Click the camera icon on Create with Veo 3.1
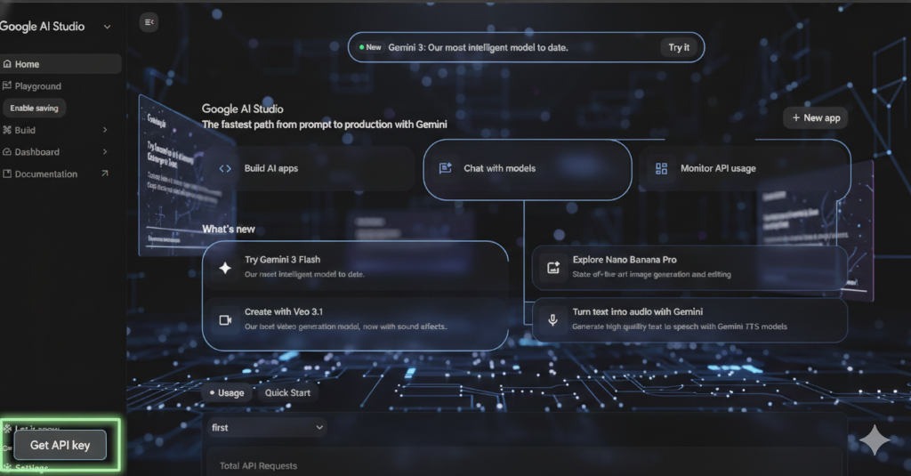The image size is (911, 476). 225,319
